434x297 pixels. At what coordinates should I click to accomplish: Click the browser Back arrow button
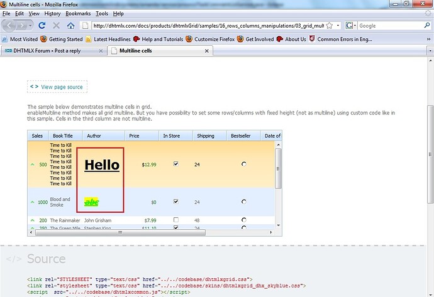(9, 26)
